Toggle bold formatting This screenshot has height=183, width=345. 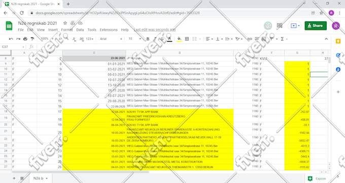coord(148,39)
